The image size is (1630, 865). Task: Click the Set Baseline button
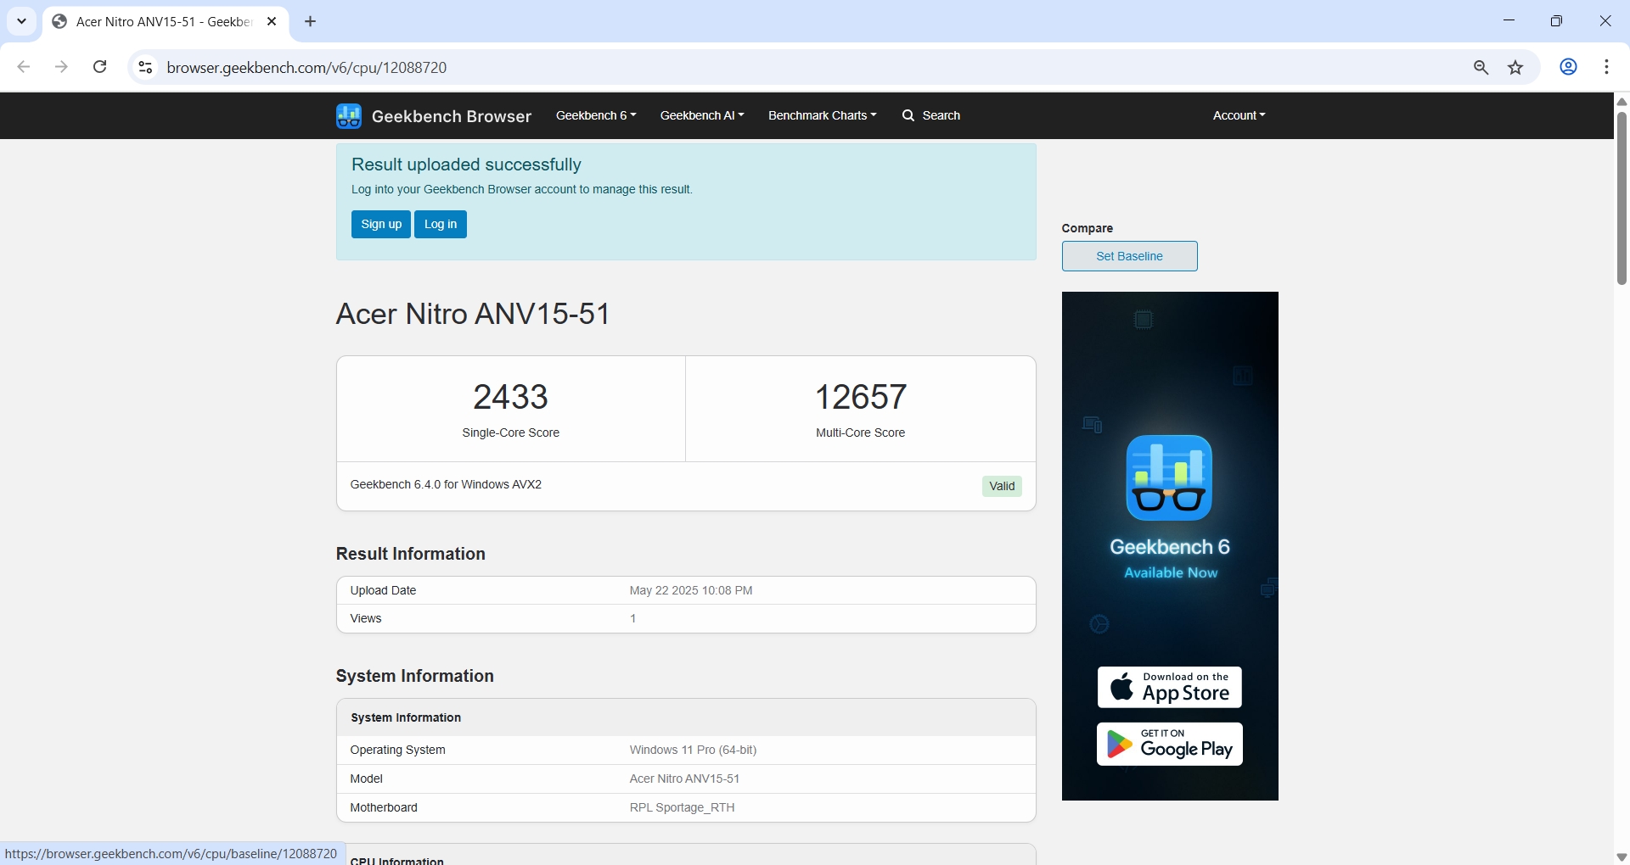pos(1129,256)
